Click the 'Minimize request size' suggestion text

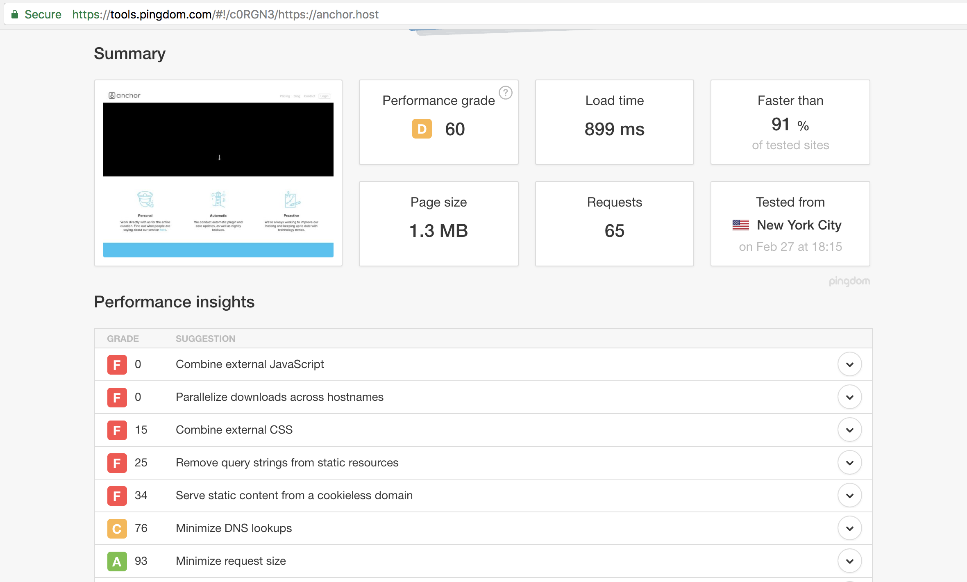pyautogui.click(x=231, y=561)
